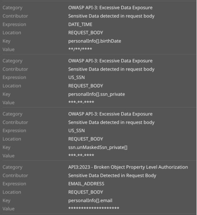
Task: Click the Category label of the third entry
Action: coord(12,114)
